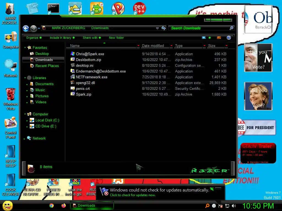Select the Deskbottom.zip file icon
This screenshot has height=211, width=282.
[72, 59]
